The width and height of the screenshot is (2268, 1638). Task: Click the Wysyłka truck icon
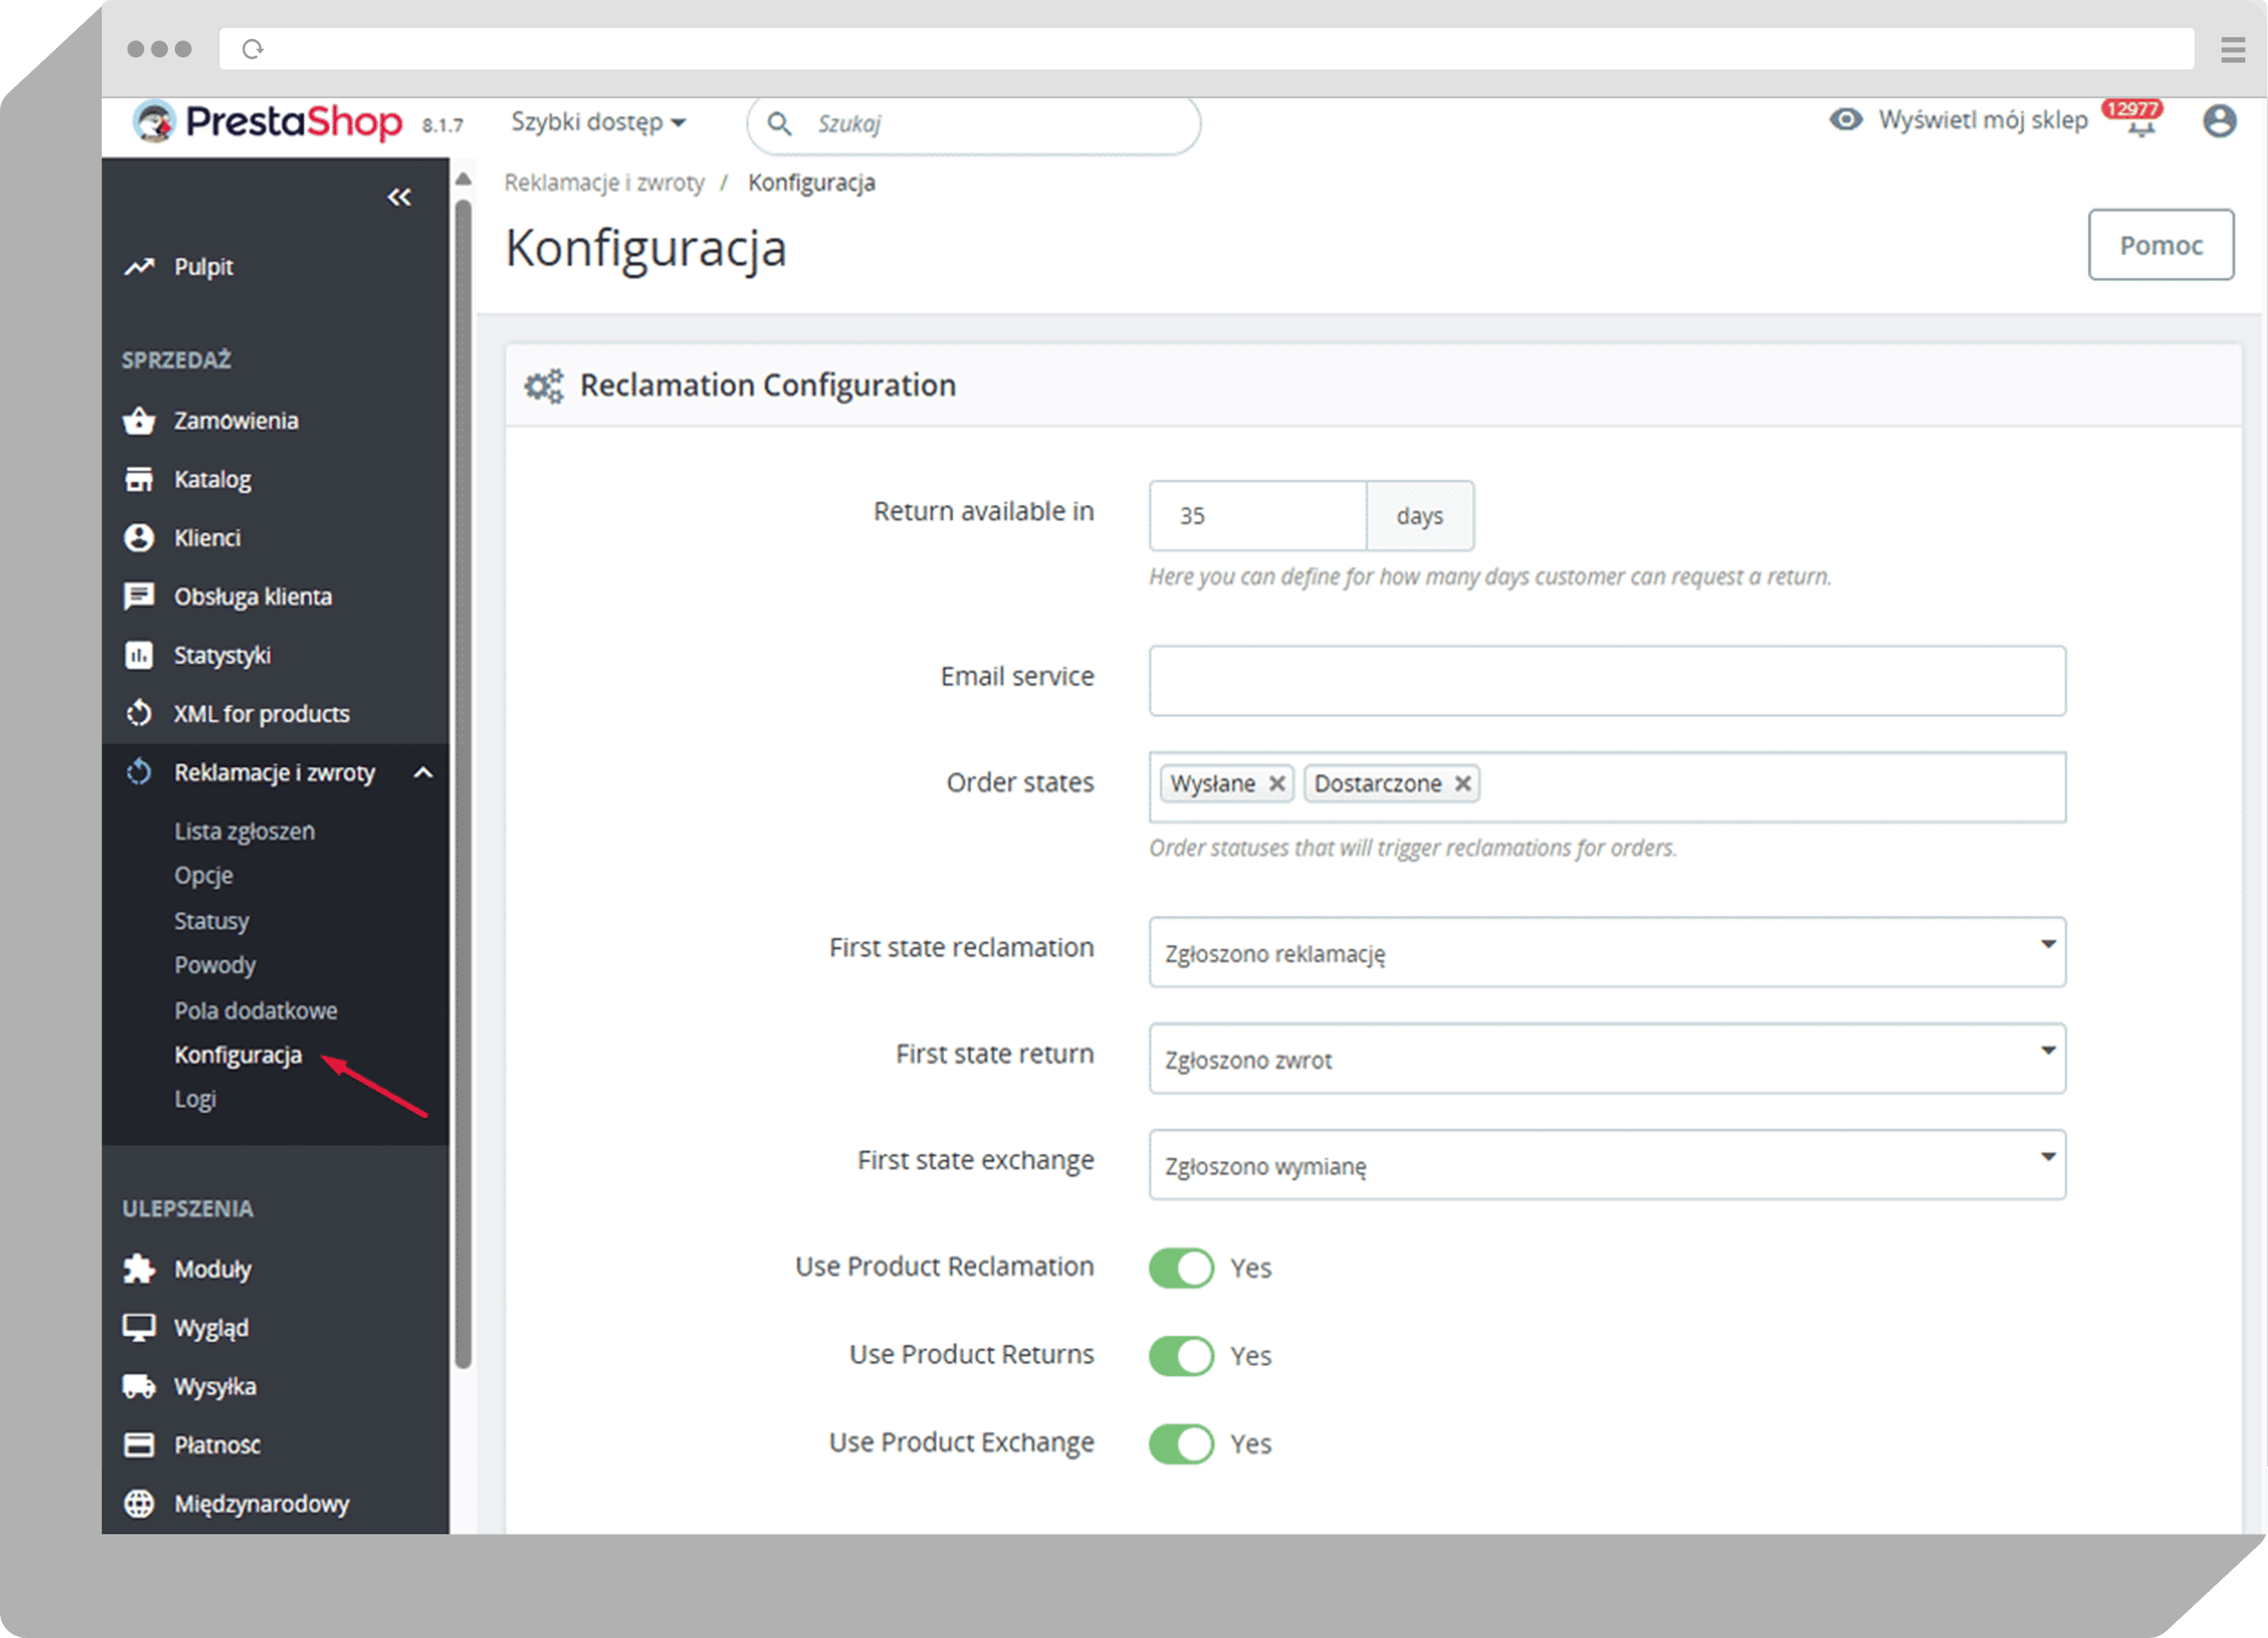139,1386
